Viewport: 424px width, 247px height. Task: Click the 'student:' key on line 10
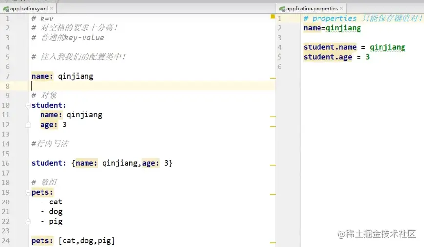coord(49,105)
